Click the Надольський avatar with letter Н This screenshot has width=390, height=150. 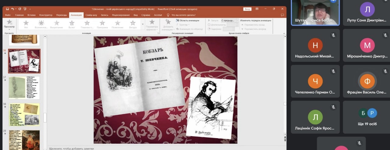coord(315,45)
